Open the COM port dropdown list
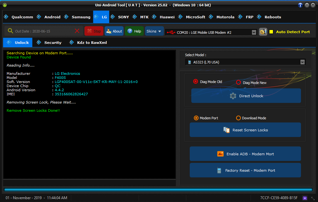The height and width of the screenshot is (202, 318). click(x=254, y=33)
